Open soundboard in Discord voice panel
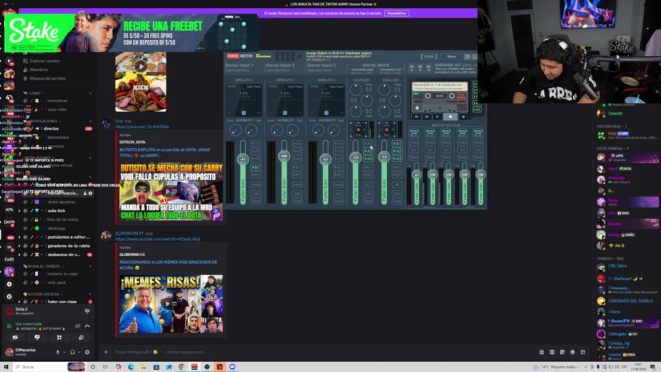Image resolution: width=661 pixels, height=372 pixels. click(81, 337)
